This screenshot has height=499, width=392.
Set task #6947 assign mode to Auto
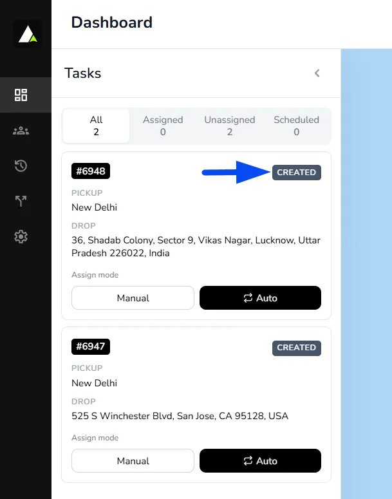pos(260,461)
